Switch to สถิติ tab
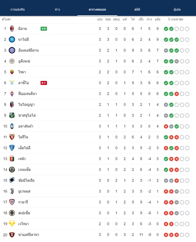Viewport: 196px width, 242px height. [137, 9]
